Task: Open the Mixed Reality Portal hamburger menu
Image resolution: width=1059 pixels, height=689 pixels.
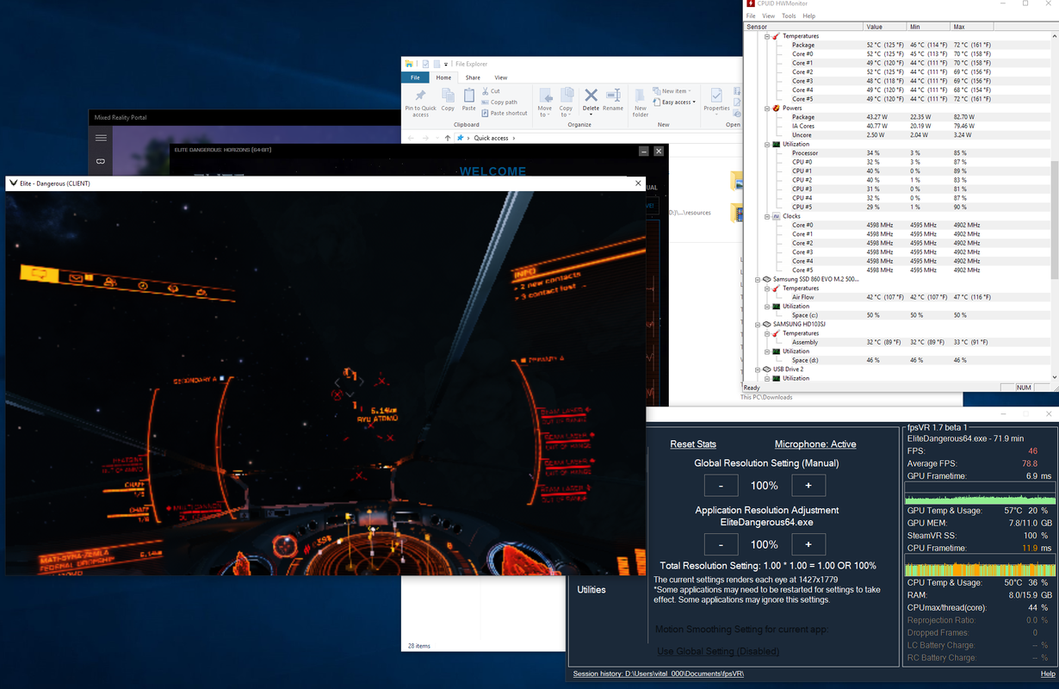Action: (x=101, y=138)
